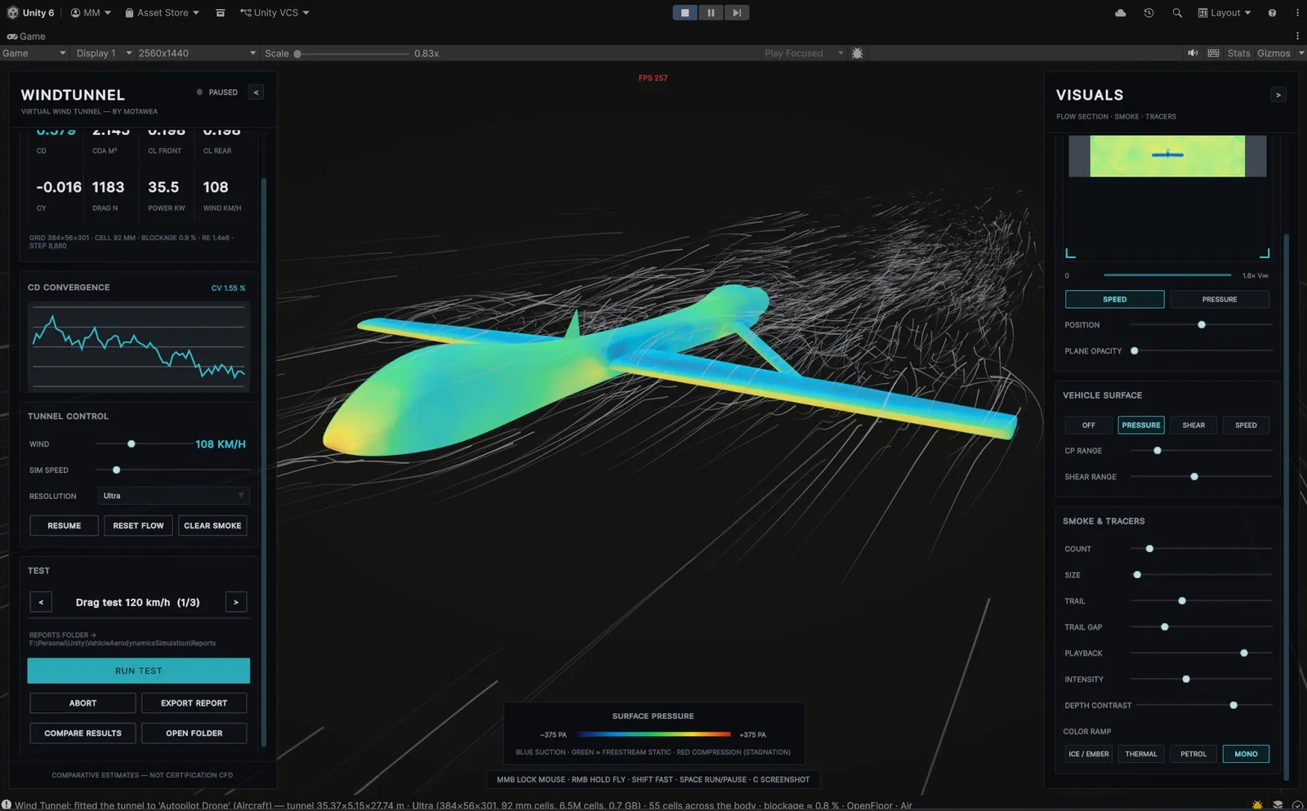Toggle Gizmos in the Game view
This screenshot has width=1307, height=811.
(x=1274, y=53)
